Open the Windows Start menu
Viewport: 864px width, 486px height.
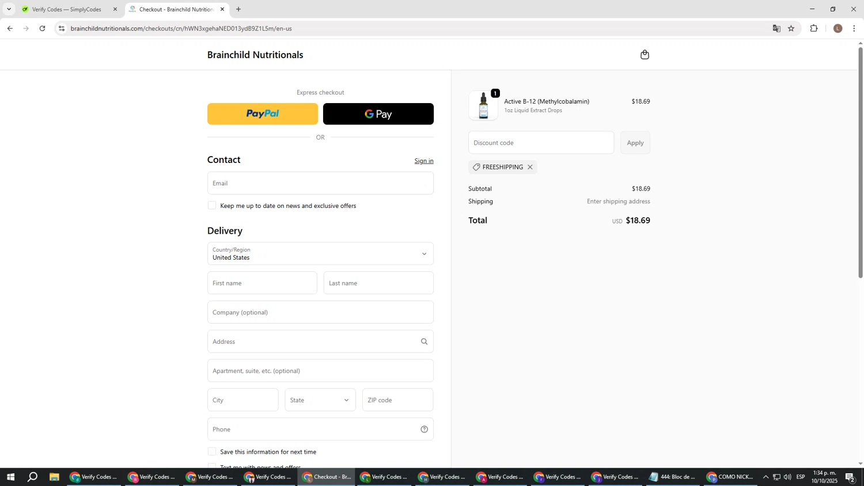(10, 477)
